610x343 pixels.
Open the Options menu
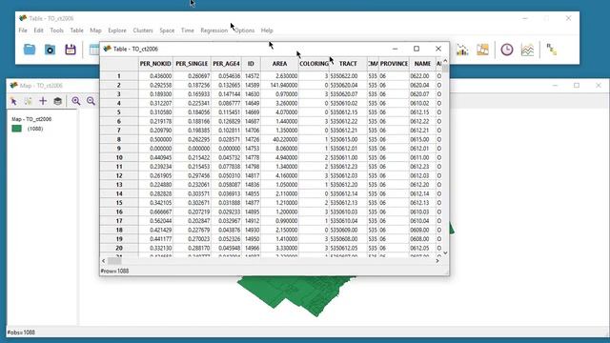pos(244,30)
